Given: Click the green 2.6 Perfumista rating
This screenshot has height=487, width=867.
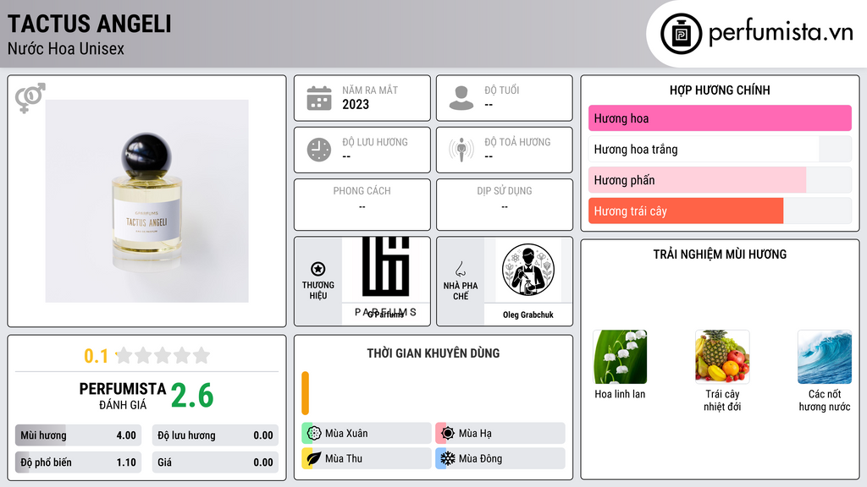Looking at the screenshot, I should click(x=192, y=396).
